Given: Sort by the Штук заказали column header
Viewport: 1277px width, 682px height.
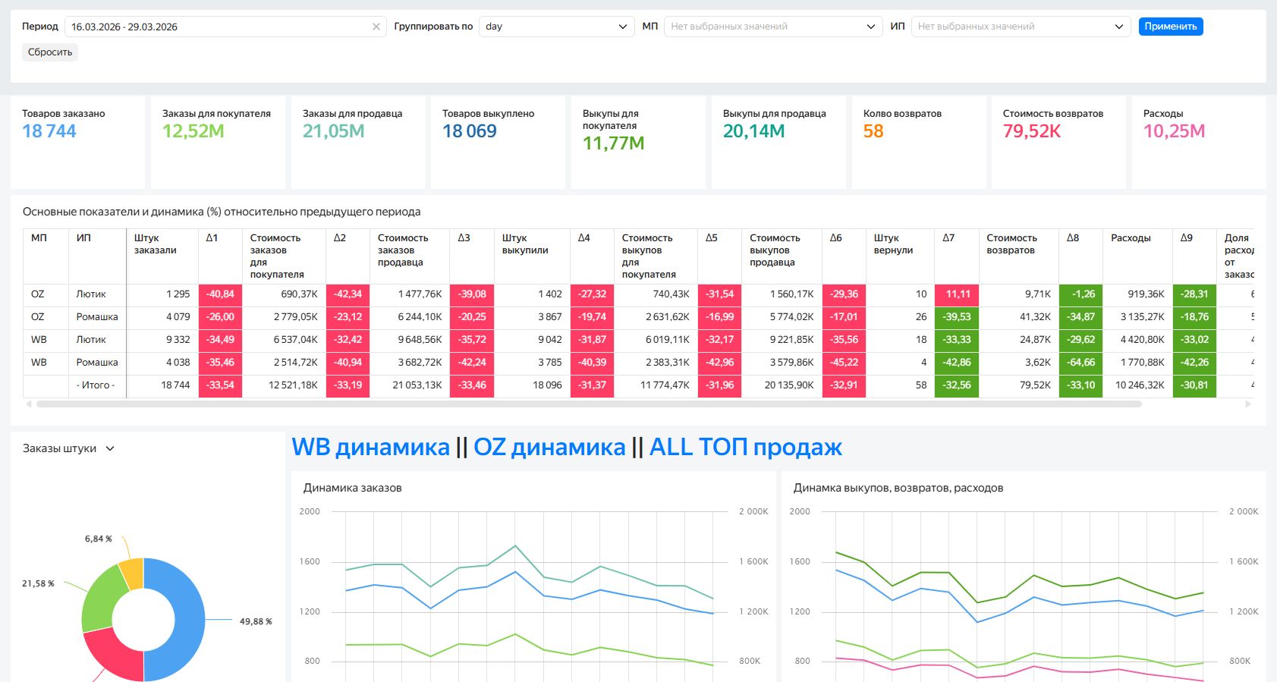Looking at the screenshot, I should (156, 244).
